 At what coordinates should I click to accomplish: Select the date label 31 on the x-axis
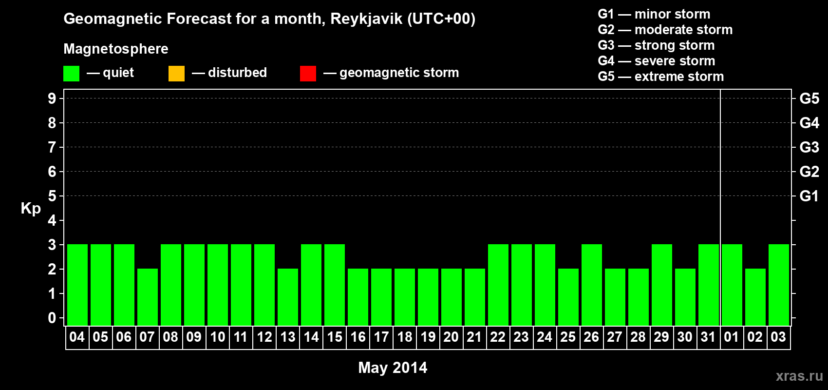coord(708,337)
